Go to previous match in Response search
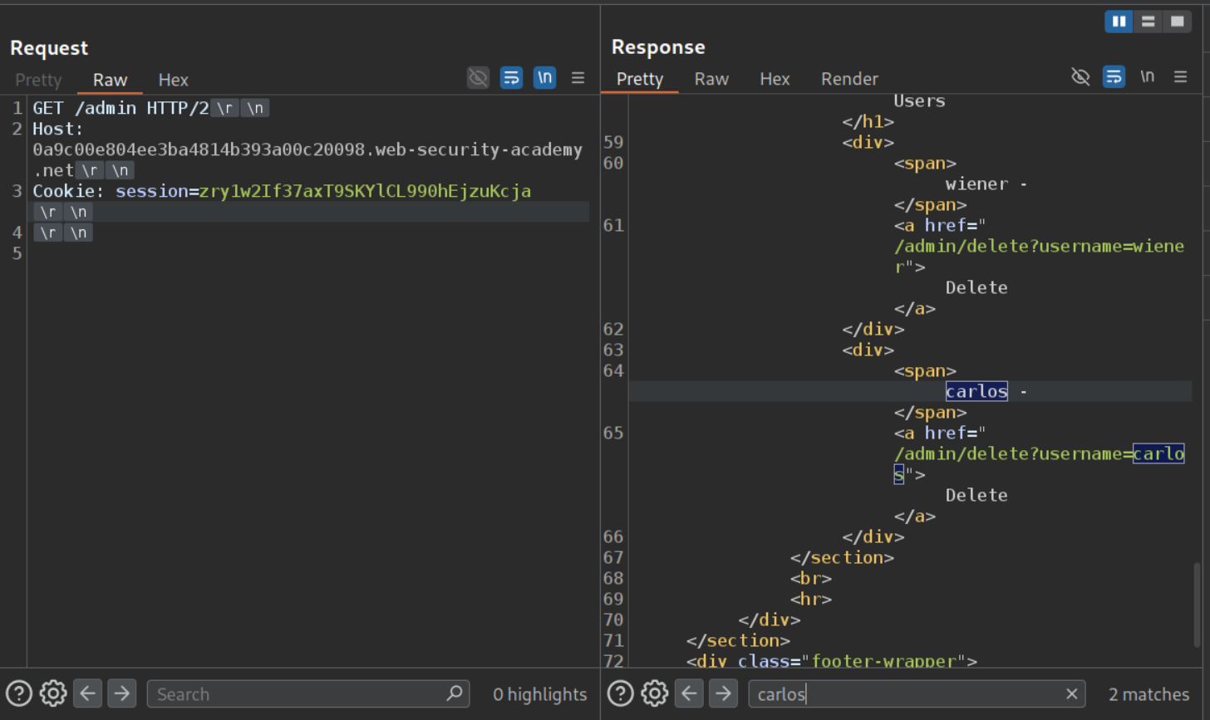 coord(689,693)
